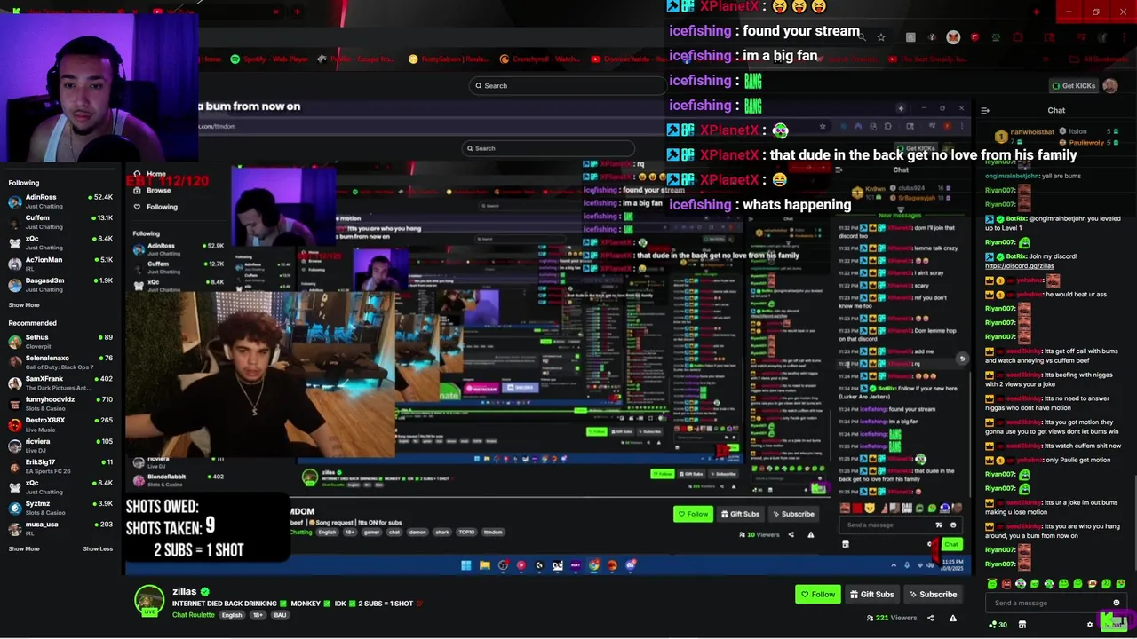
Task: Open Ac7ionMan IRL channel in sidebar
Action: click(x=60, y=264)
